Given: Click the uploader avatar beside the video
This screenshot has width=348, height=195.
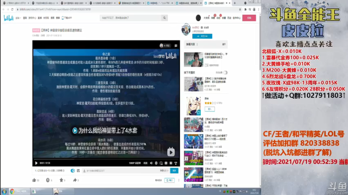Looking at the screenshot, I should coord(186,29).
